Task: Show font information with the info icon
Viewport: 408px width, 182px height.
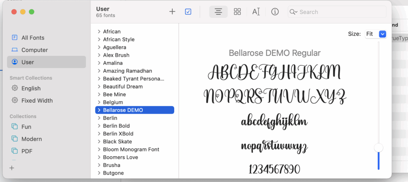Action: pyautogui.click(x=275, y=12)
